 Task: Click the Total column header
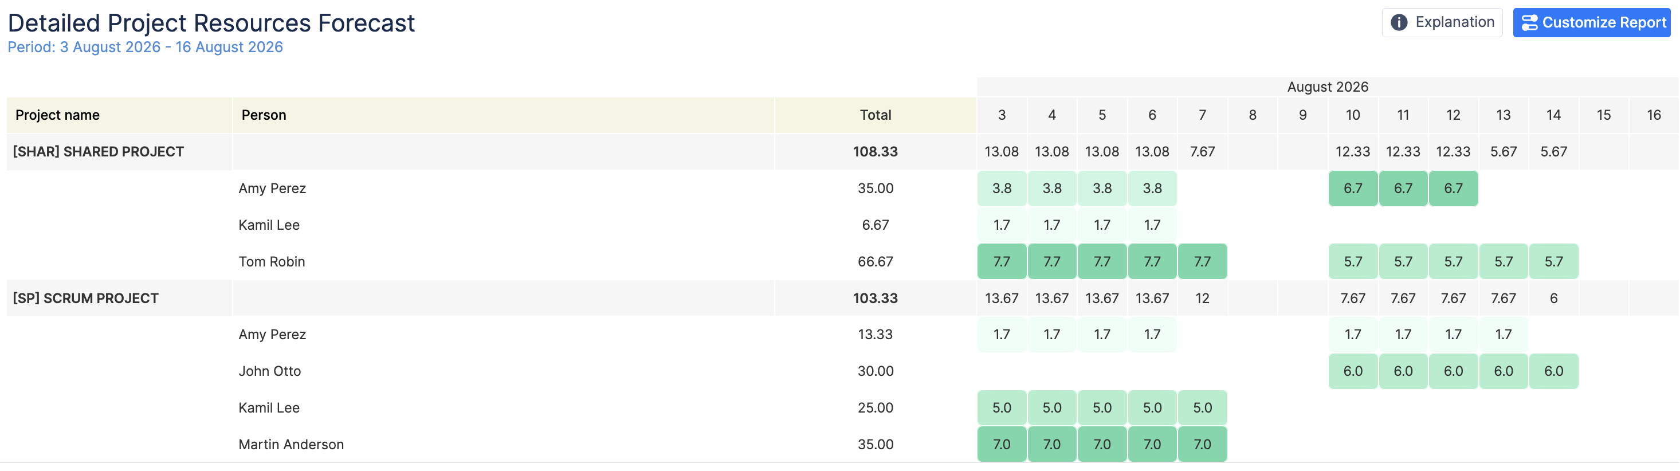click(875, 116)
